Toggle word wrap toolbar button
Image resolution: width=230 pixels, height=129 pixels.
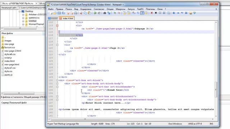coord(134,13)
